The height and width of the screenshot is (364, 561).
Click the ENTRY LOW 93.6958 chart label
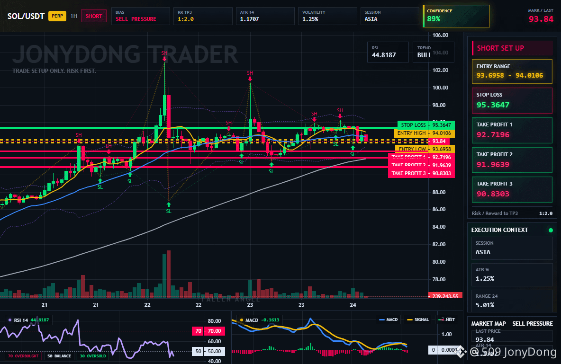click(x=425, y=149)
